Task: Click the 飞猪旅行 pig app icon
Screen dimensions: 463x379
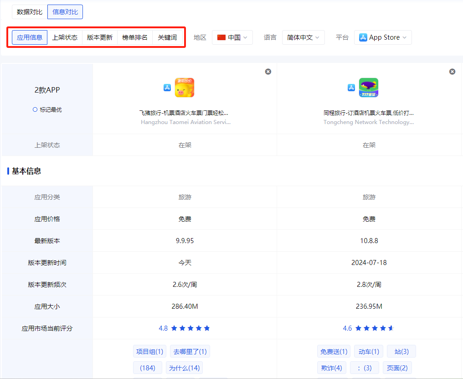Action: (185, 88)
